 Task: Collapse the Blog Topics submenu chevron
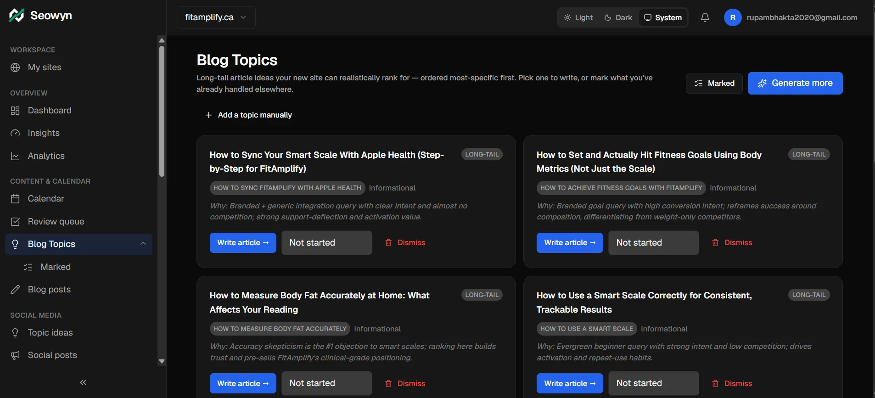(143, 244)
